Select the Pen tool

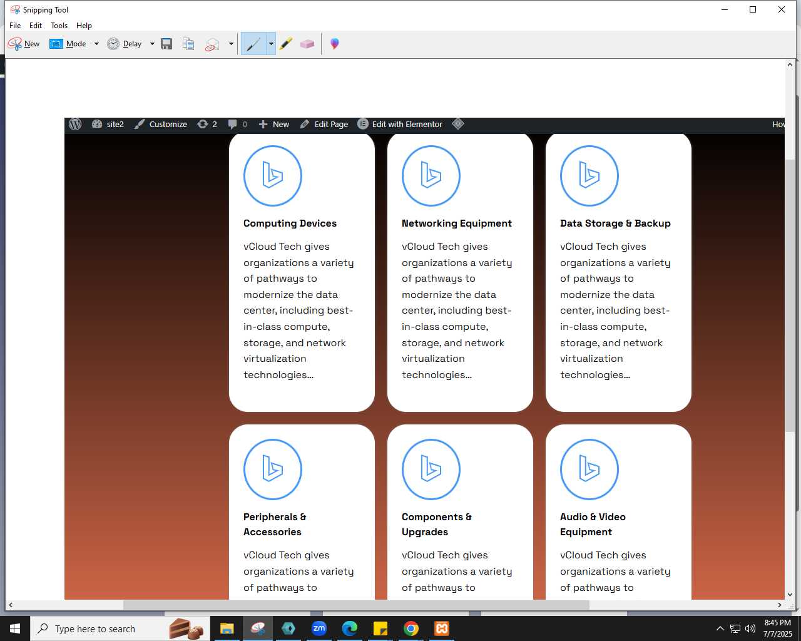pos(253,44)
